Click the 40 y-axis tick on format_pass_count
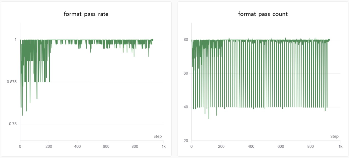 [x=186, y=107]
